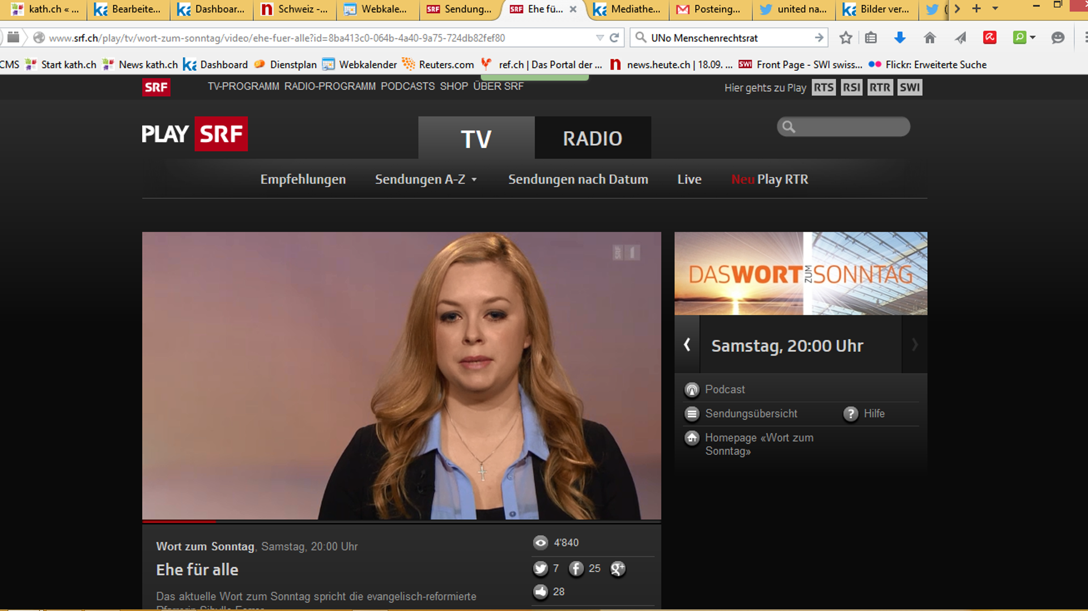1088x611 pixels.
Task: Open the PLAY SRF home logo
Action: tap(194, 134)
